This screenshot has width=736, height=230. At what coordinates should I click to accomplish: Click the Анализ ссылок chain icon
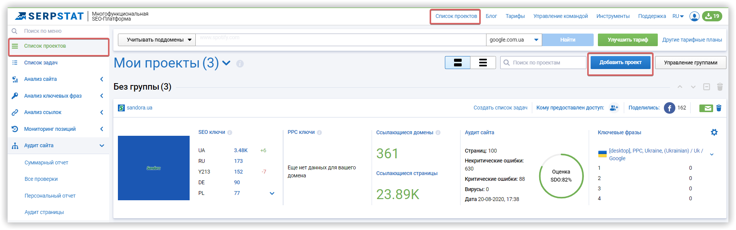tap(15, 113)
